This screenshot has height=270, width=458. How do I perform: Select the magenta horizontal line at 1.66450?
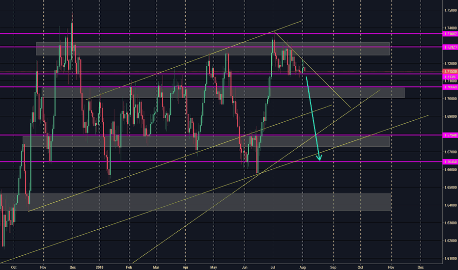pos(221,162)
